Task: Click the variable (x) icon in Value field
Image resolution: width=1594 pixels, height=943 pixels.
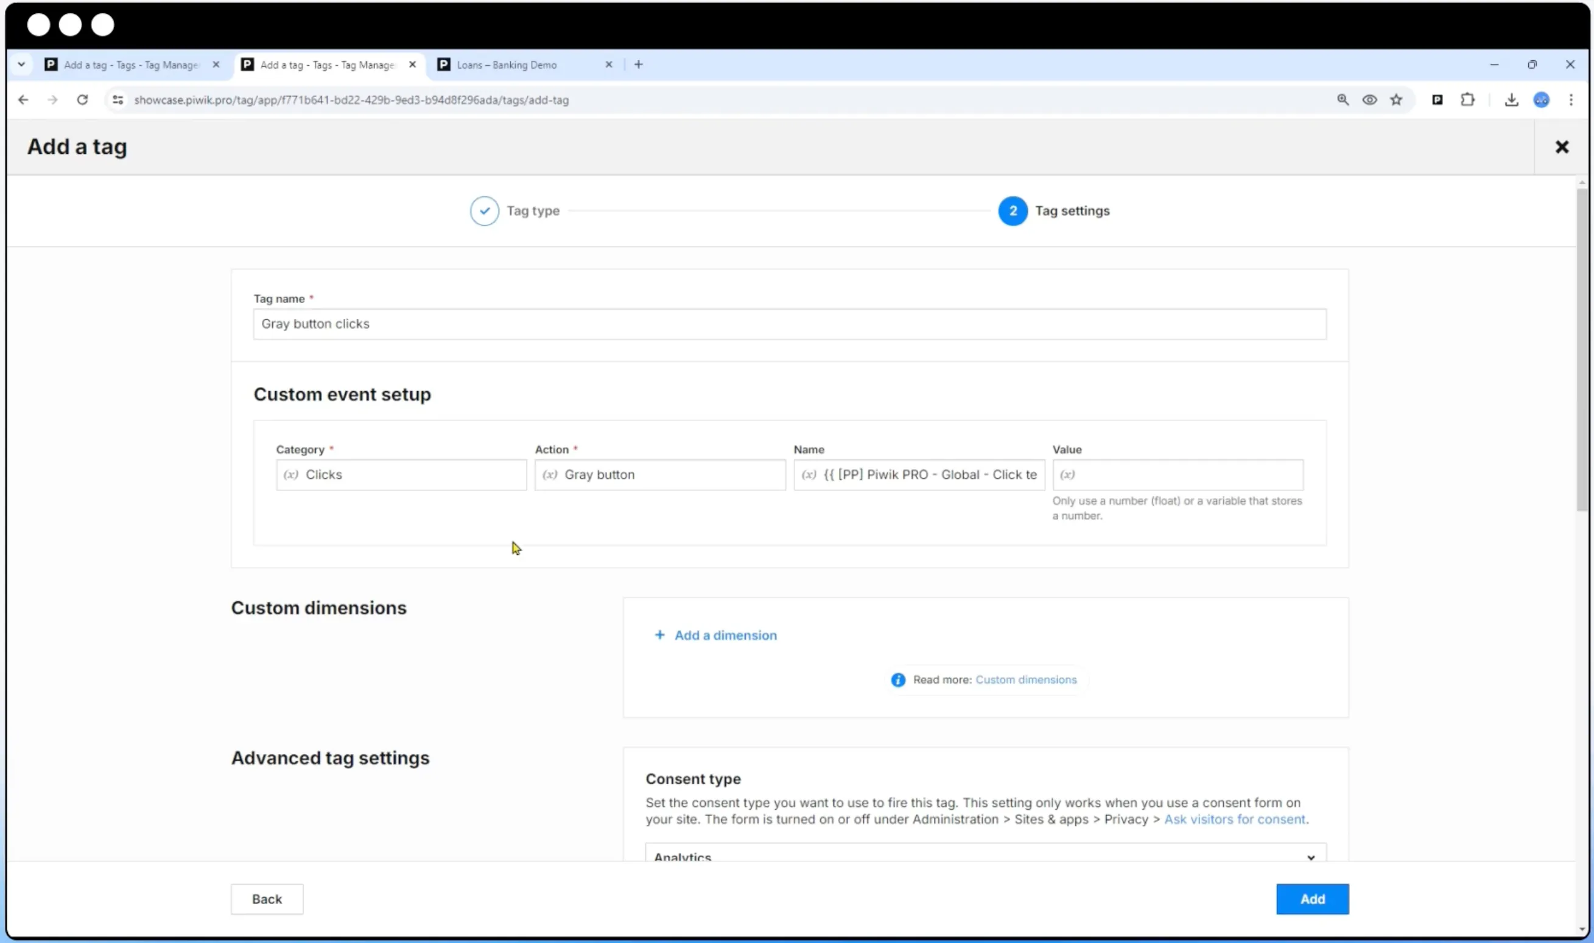Action: [1067, 475]
